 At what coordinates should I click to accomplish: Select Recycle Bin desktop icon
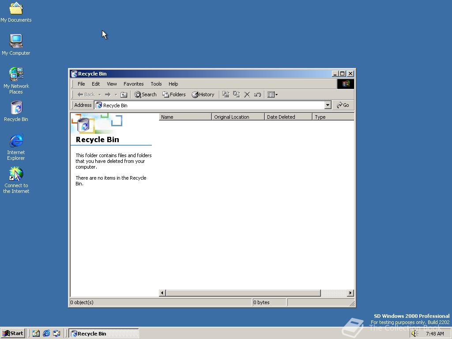[16, 111]
